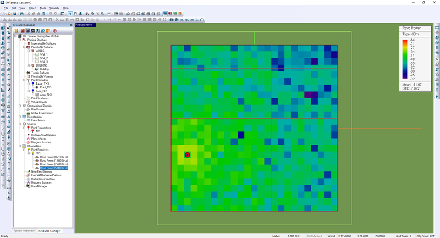
Task: Click the star shape tool icon
Action: pos(3,110)
